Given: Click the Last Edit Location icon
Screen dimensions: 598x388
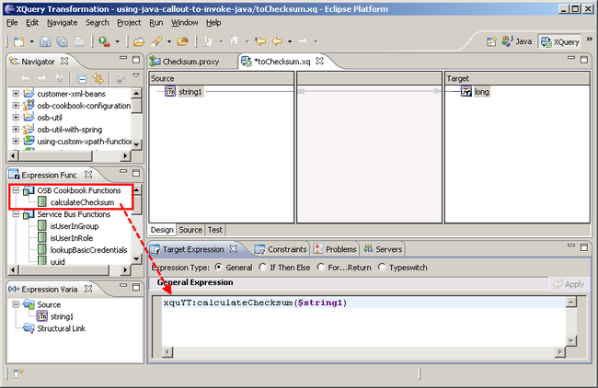Looking at the screenshot, I should click(x=259, y=41).
